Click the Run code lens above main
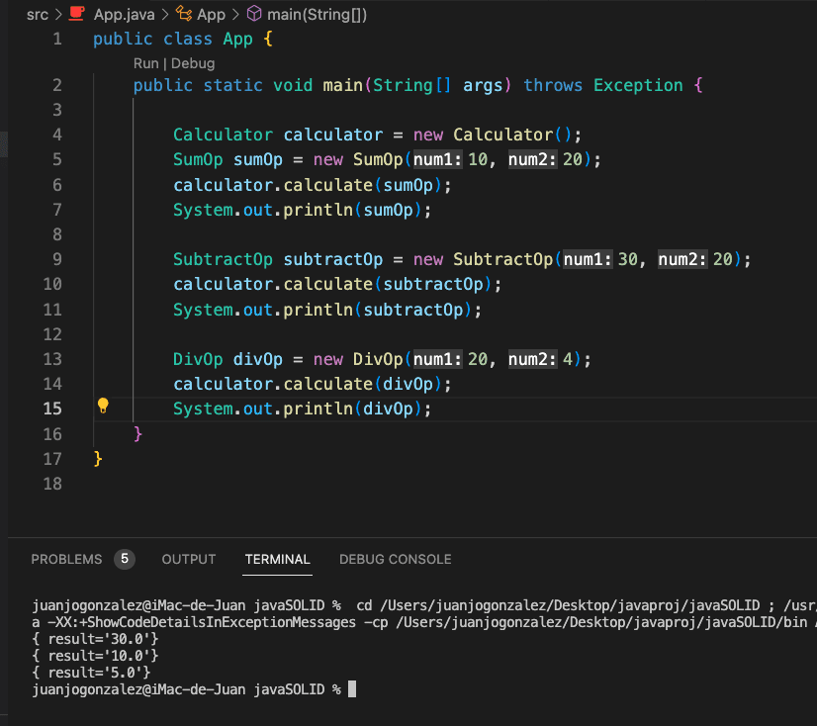 (146, 63)
